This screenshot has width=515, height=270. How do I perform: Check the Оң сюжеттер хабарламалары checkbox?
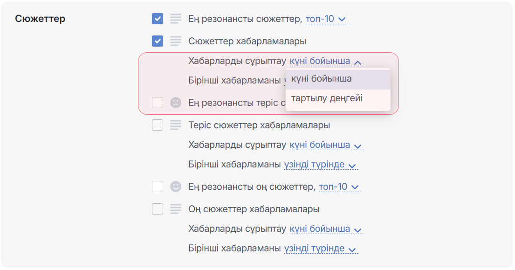click(158, 209)
